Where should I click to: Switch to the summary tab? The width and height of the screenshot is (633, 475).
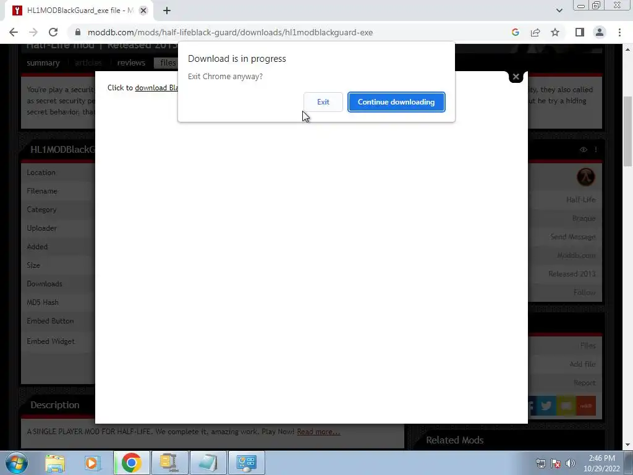[43, 62]
